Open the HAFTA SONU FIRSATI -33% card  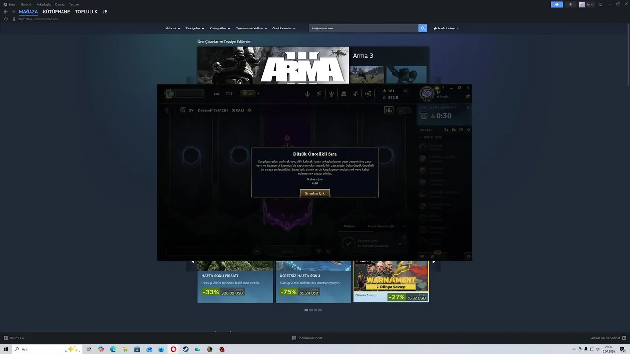[x=235, y=282]
